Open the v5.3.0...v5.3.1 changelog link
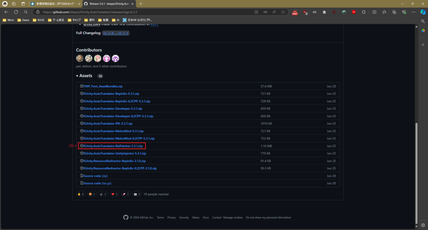This screenshot has height=230, width=428. [116, 33]
